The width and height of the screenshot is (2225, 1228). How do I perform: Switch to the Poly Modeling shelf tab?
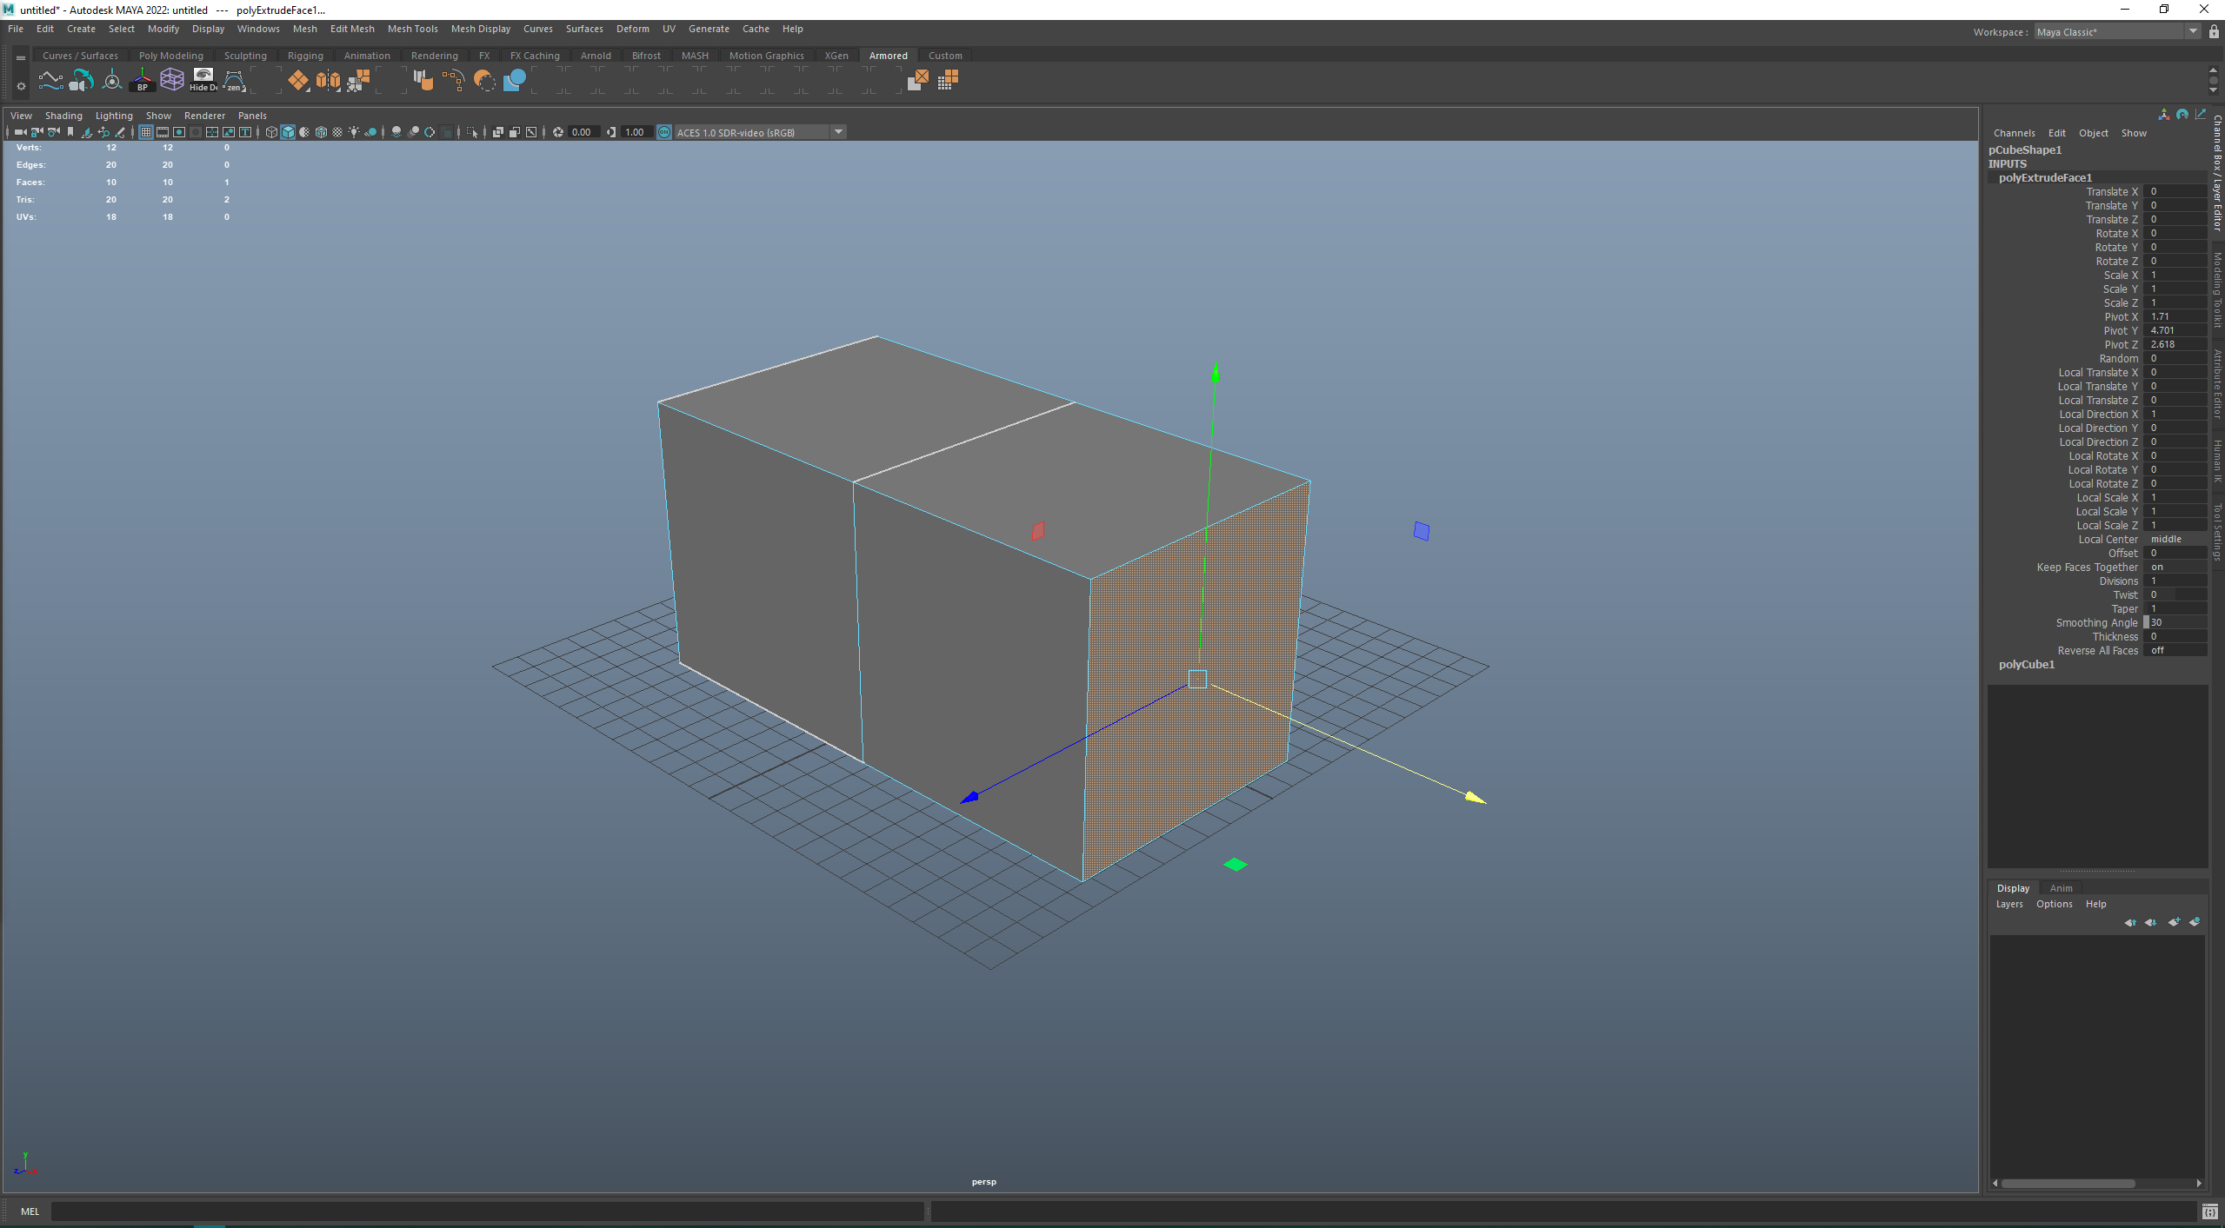click(x=170, y=56)
